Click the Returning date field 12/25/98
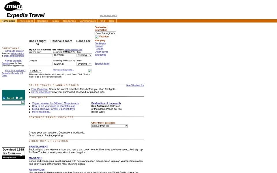 [64, 64]
